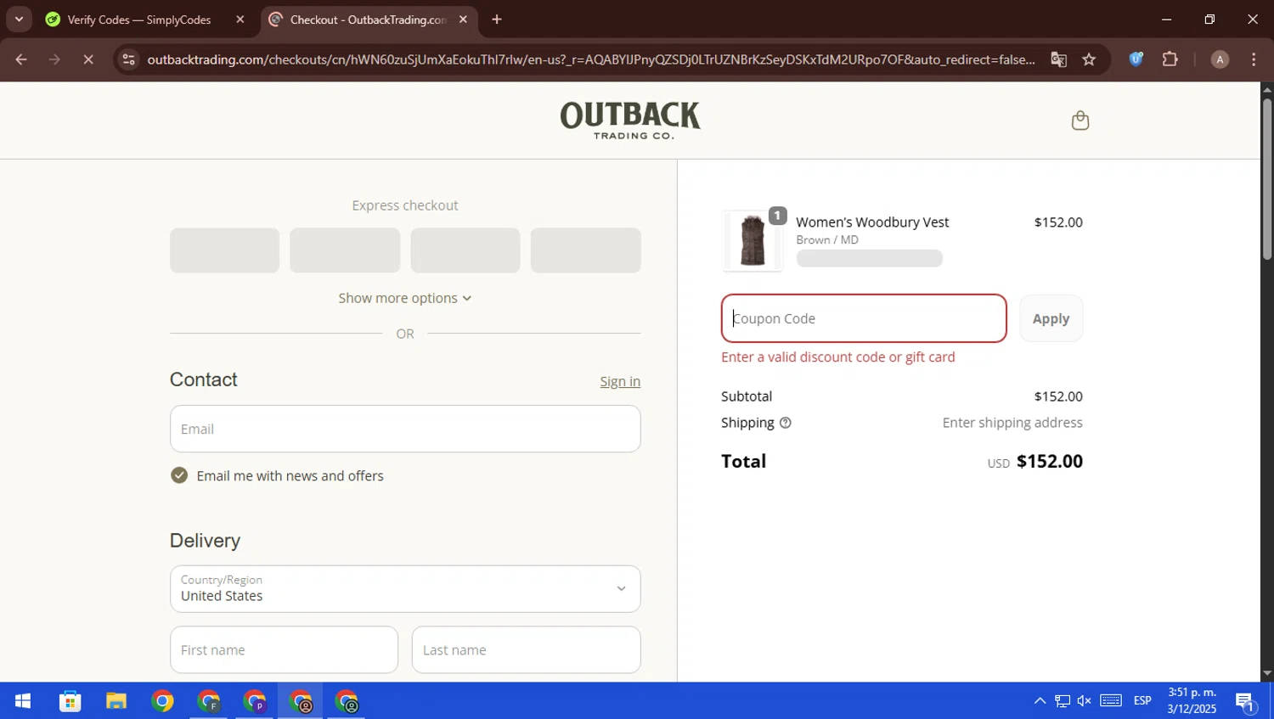1274x719 pixels.
Task: Click the address bar URL
Action: point(591,59)
